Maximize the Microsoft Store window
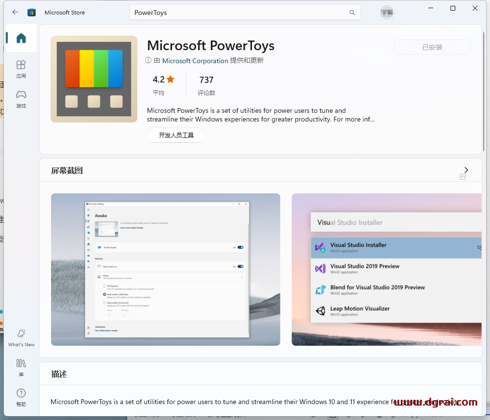This screenshot has height=420, width=490. coord(453,8)
